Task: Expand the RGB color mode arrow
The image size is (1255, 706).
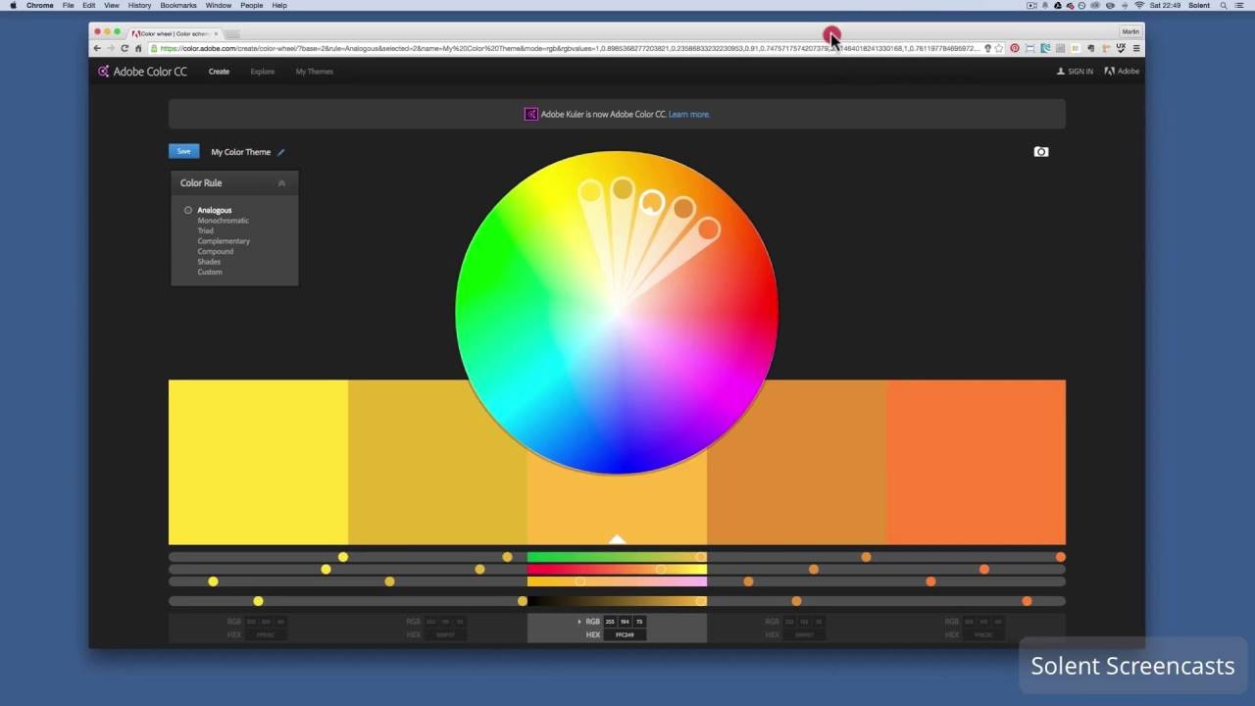Action: pos(579,622)
